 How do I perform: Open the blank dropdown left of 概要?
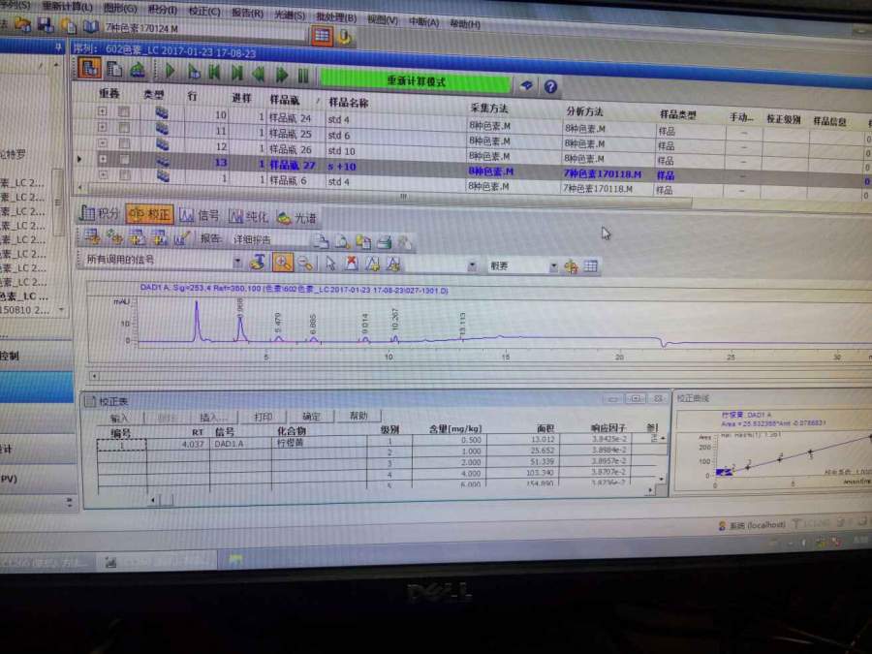472,265
